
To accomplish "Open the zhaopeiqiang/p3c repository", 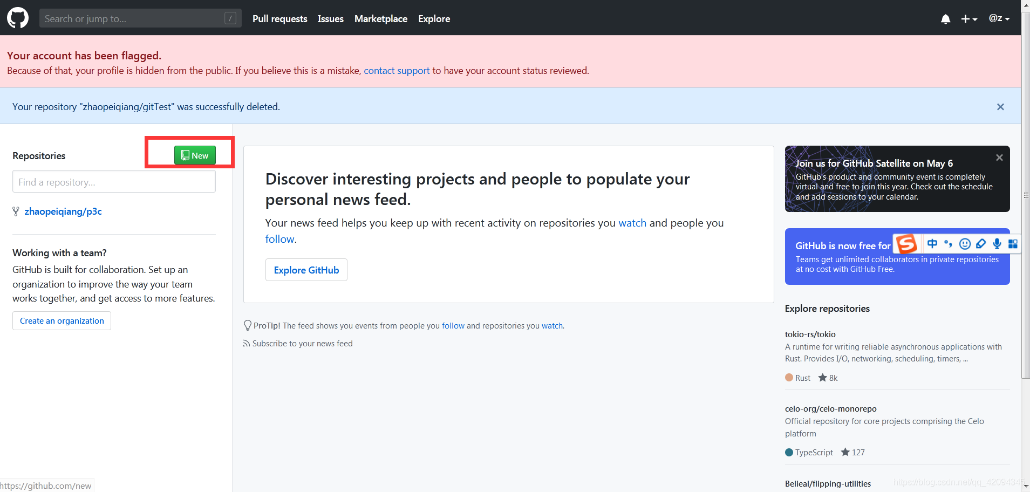I will (x=63, y=211).
